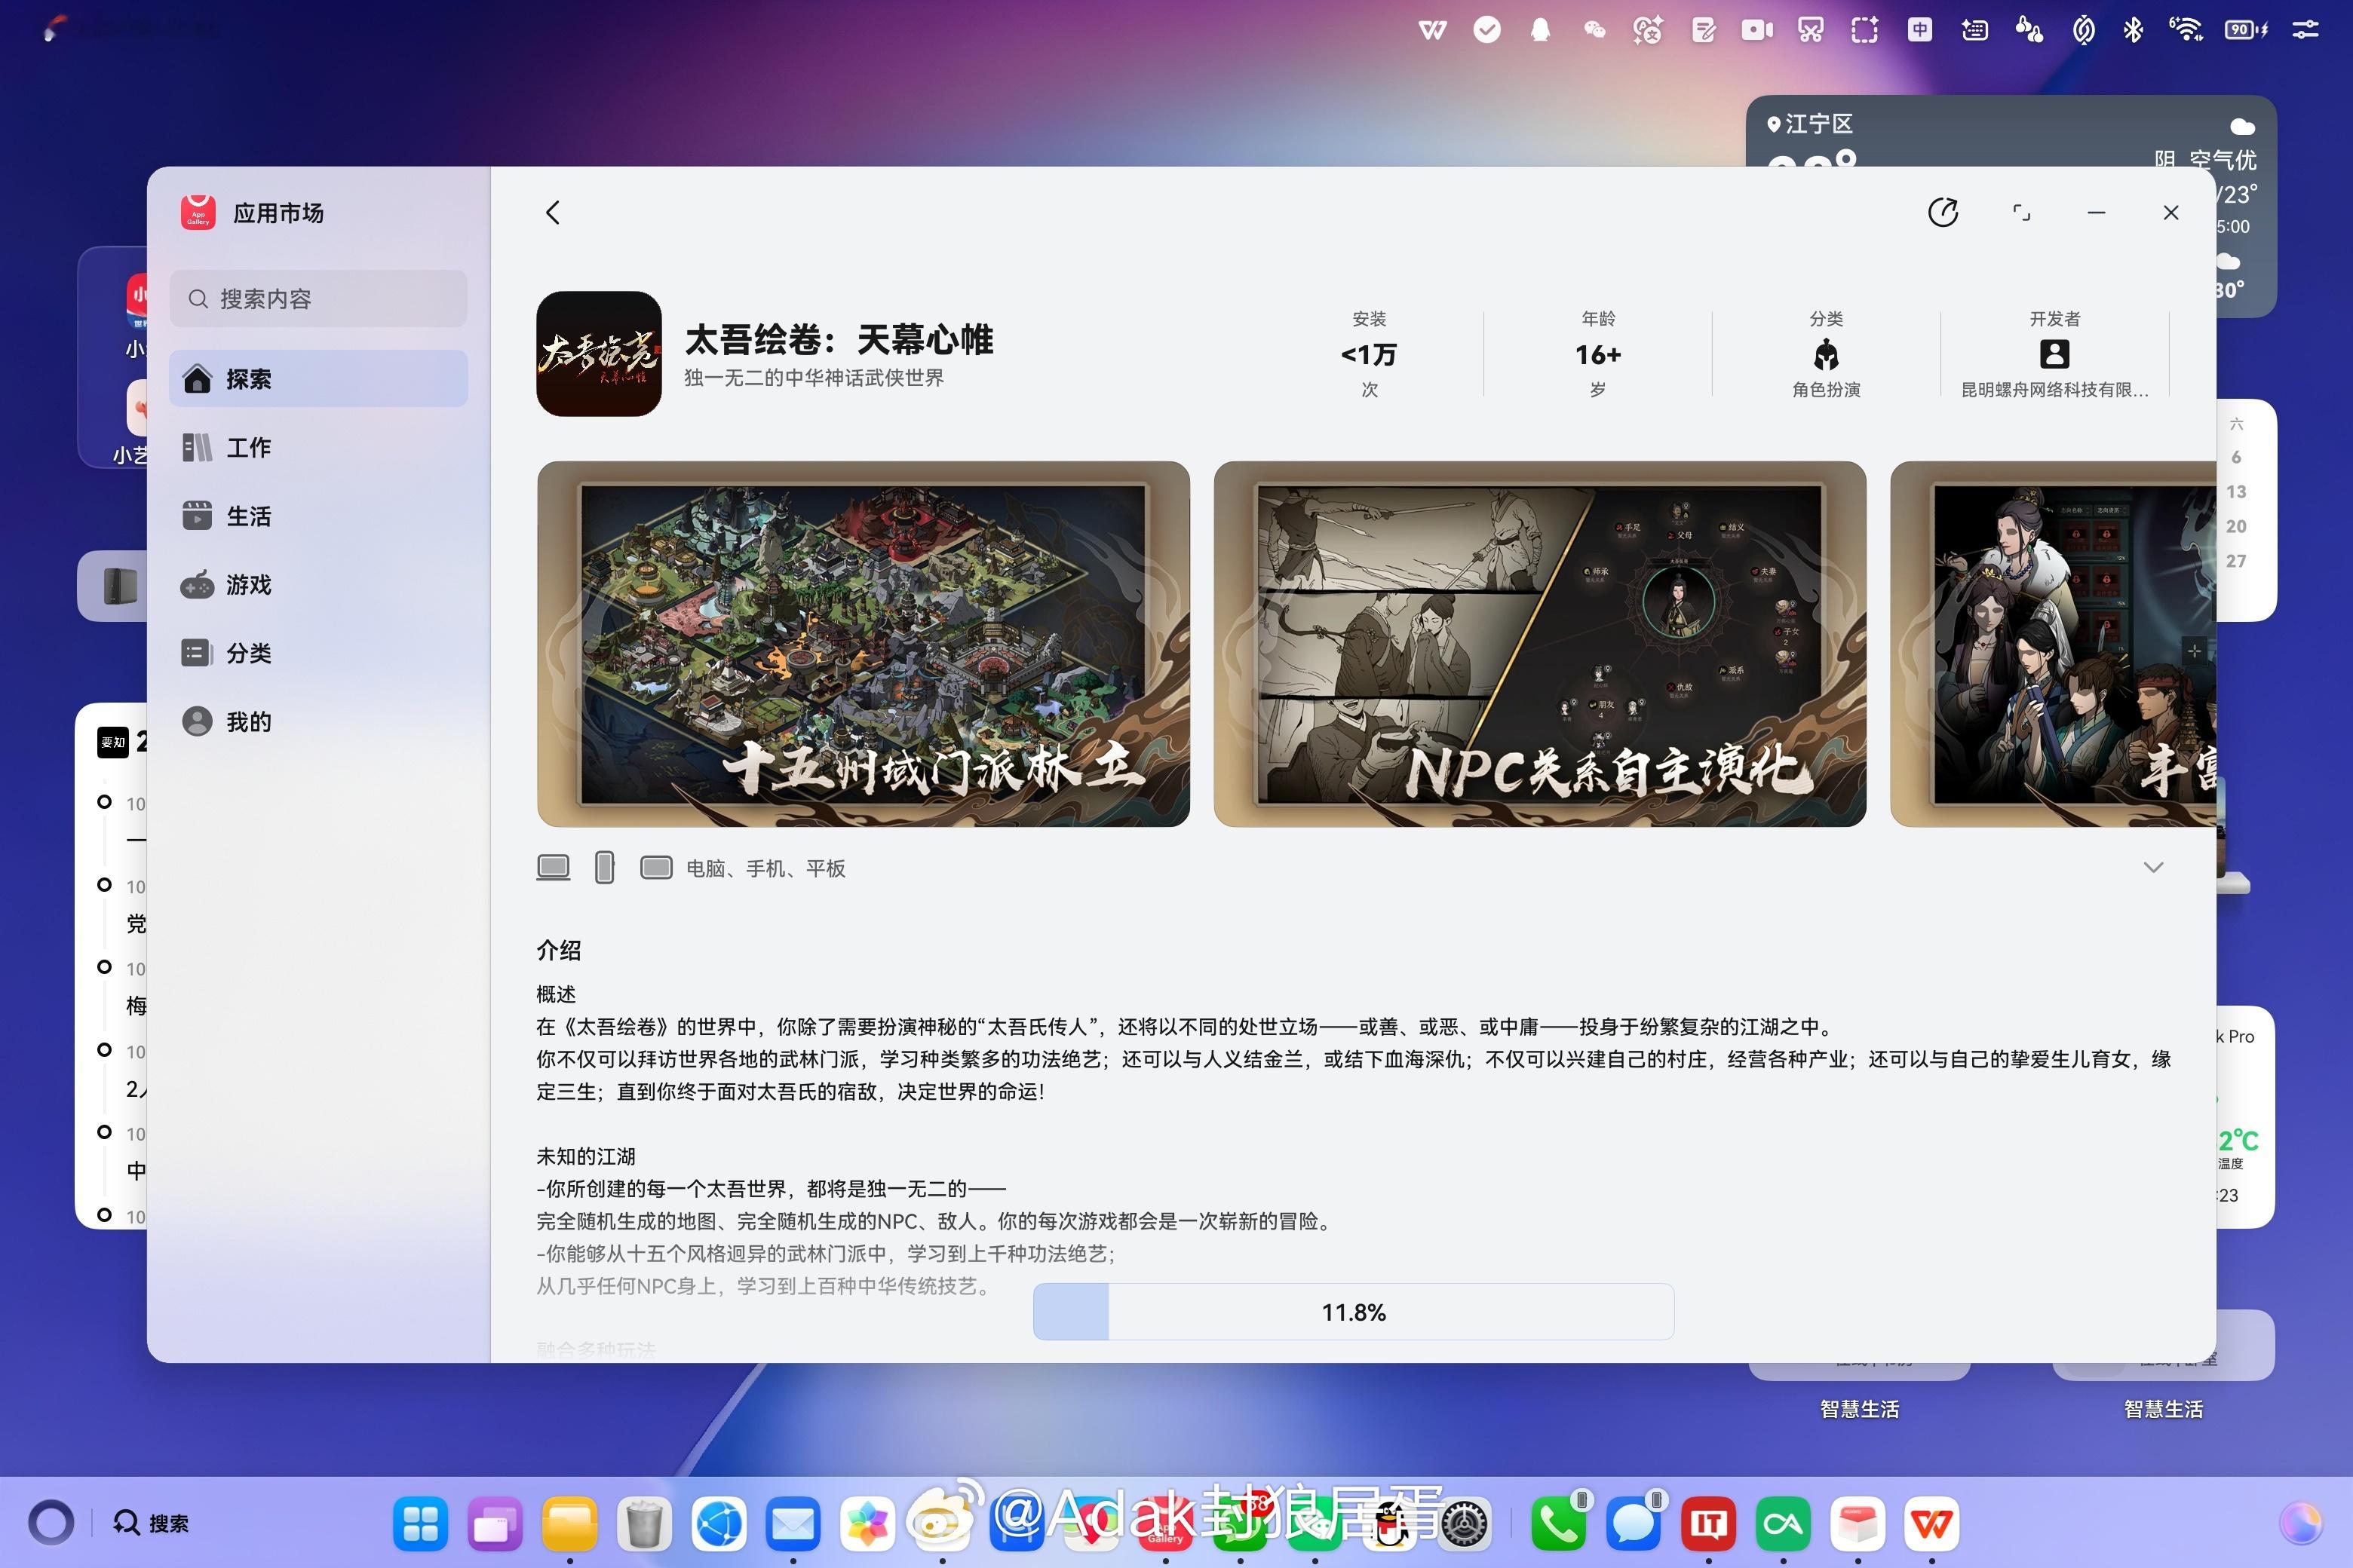Open the keyboard icon in top bar
The image size is (2353, 1568).
[1974, 30]
